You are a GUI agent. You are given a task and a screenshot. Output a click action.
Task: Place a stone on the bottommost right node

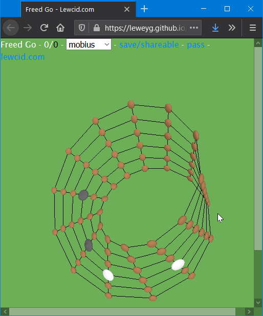point(153,298)
